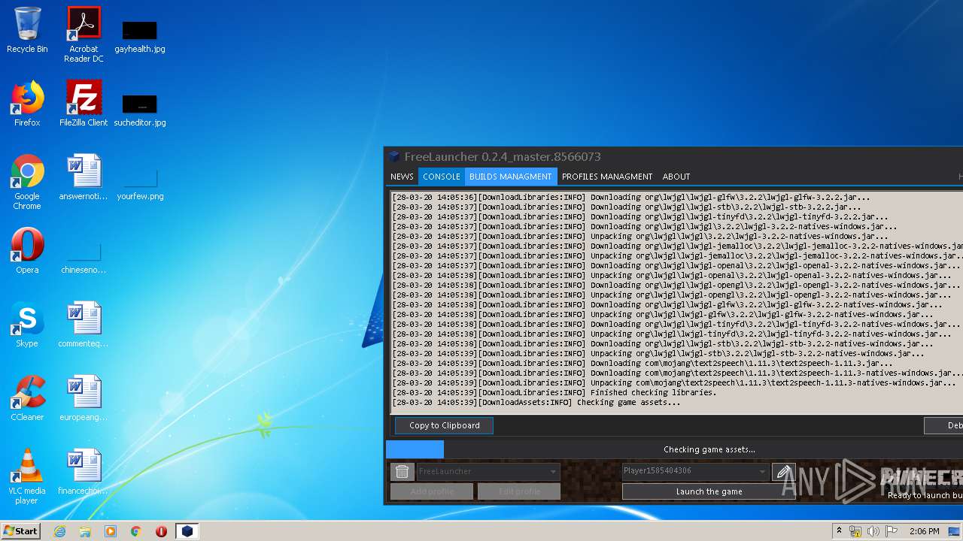Open the FreeLauncher profile dropdown
Image resolution: width=963 pixels, height=541 pixels.
tap(488, 472)
